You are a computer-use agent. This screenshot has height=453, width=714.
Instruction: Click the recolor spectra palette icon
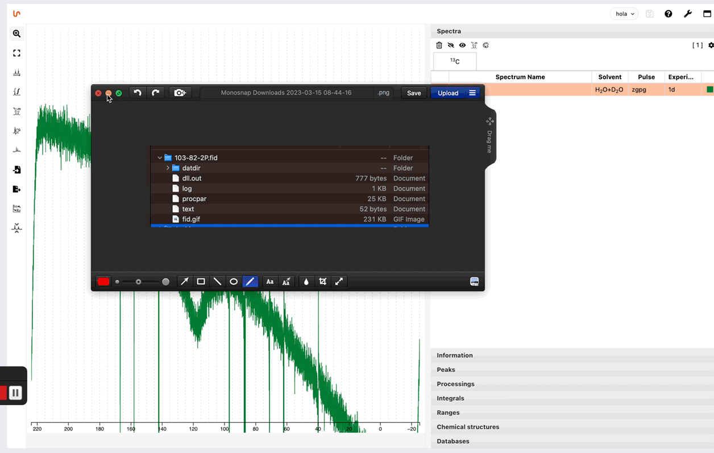[485, 45]
